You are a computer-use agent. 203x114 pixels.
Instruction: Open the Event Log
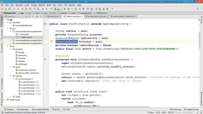176,109
